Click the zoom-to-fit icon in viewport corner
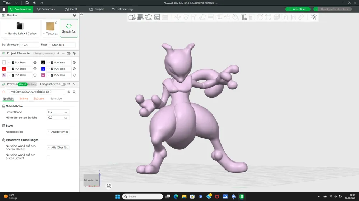The height and width of the screenshot is (201, 359). pos(108,186)
